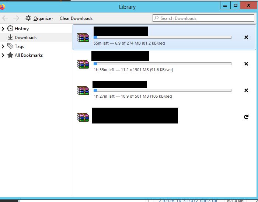Click the Clear Downloads button
258x202 pixels.
76,18
